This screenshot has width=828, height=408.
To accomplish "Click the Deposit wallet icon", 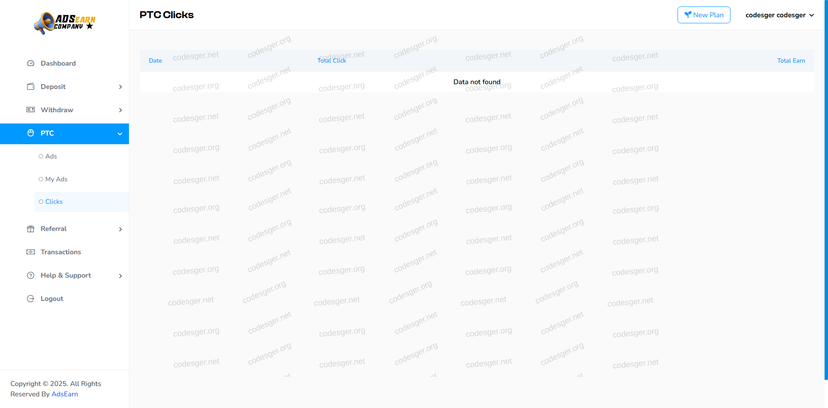I will point(31,87).
